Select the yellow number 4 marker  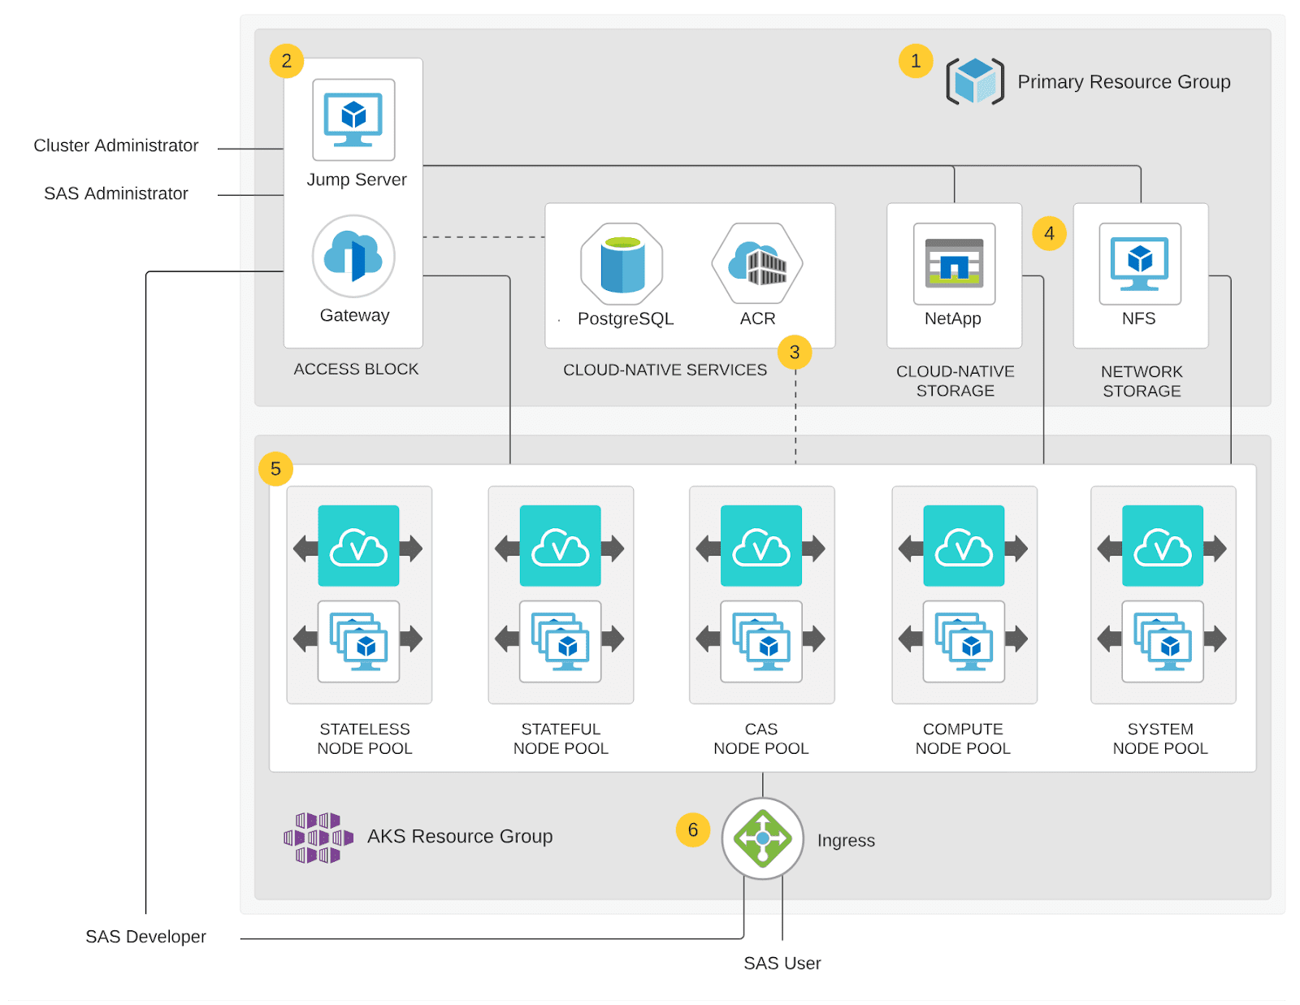1049,234
